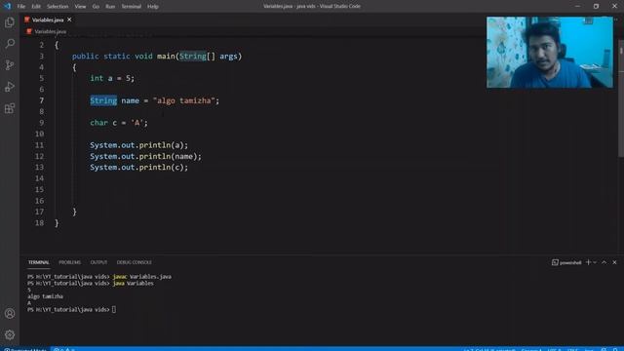
Task: Click 'int a = 5;' line
Action: pos(112,78)
